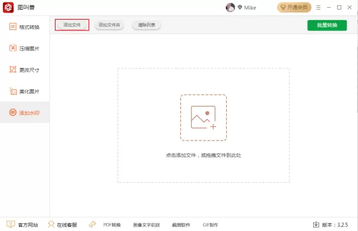This screenshot has height=231, width=358.
Task: Click the hot-deal icon before PDF转换
Action: point(92,224)
